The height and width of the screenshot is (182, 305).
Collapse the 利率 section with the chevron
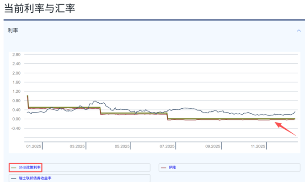299,30
